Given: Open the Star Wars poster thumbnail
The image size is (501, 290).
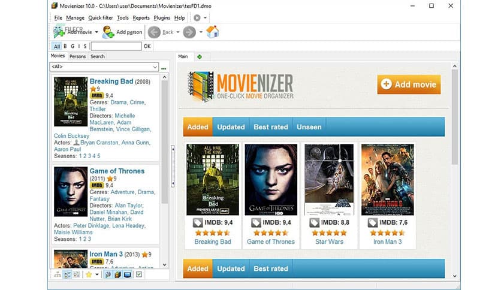Looking at the screenshot, I should tap(329, 180).
